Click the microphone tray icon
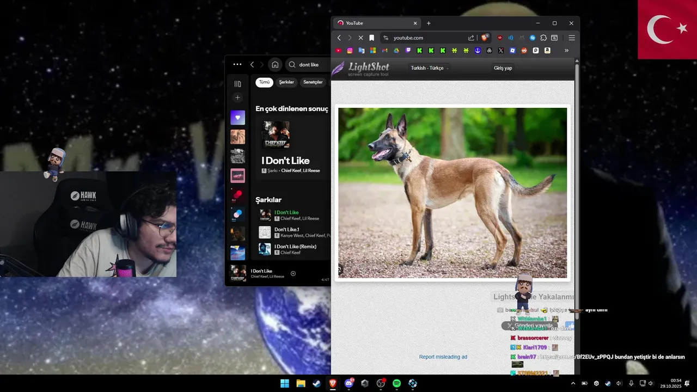 (x=631, y=383)
